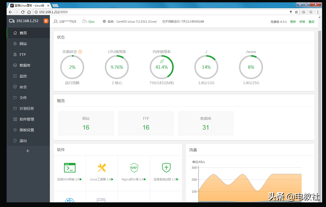
Task: Click the orange 0 notification badge
Action: point(46,21)
